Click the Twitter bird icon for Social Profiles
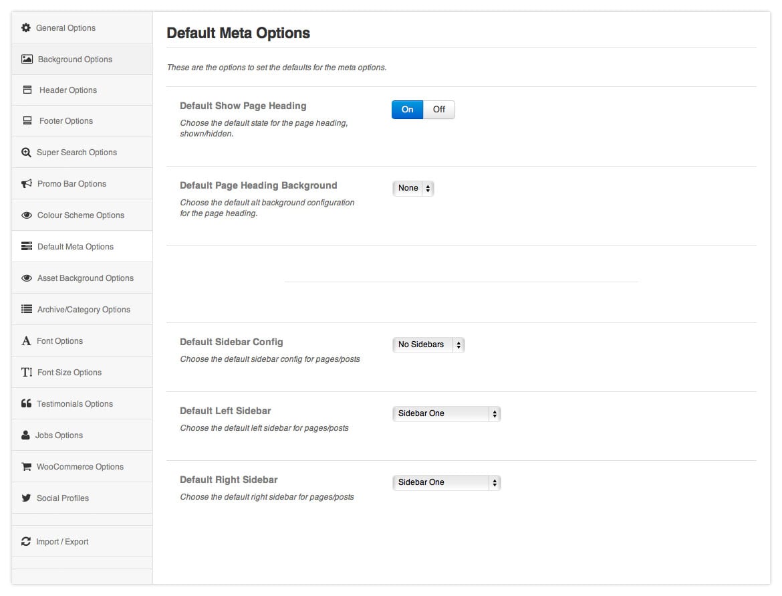Screen dimensions: 782x596 27,498
